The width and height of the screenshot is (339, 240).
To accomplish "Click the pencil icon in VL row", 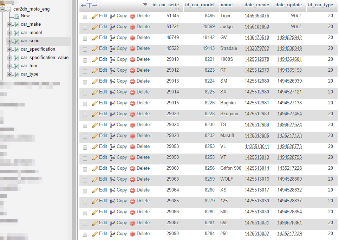I will pos(95,147).
